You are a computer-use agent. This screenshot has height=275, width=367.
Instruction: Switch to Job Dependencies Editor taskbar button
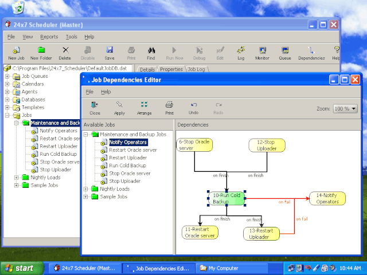(159, 268)
